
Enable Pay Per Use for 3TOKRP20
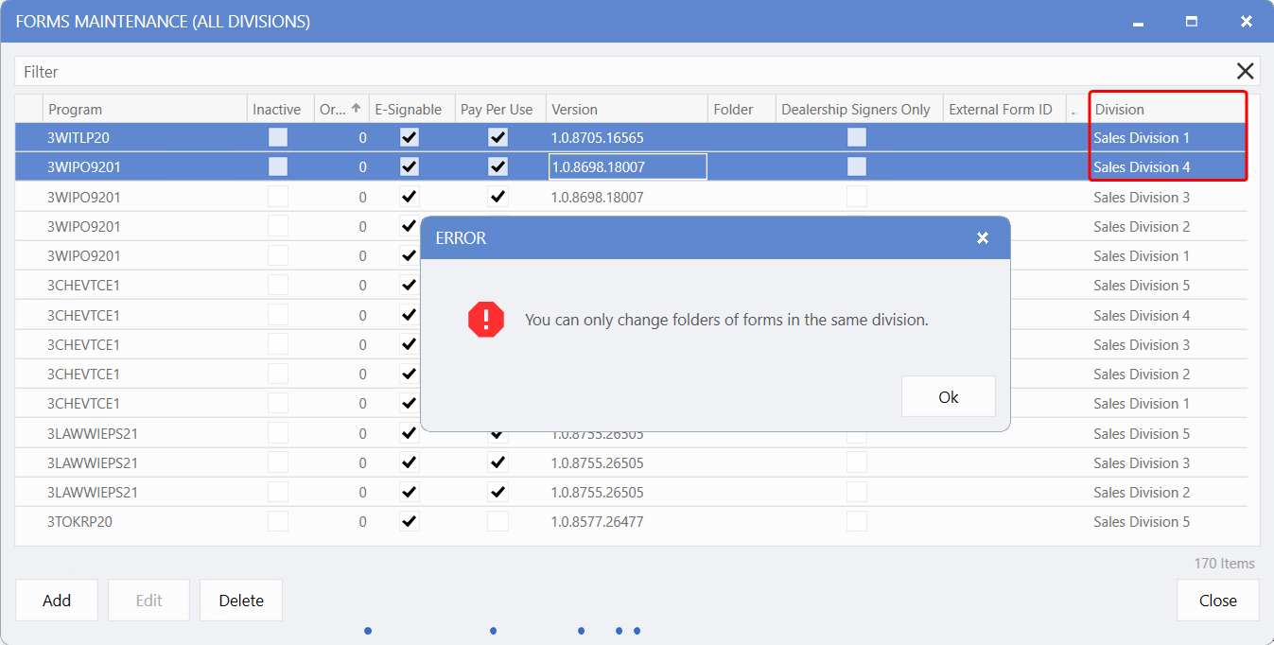pyautogui.click(x=497, y=522)
